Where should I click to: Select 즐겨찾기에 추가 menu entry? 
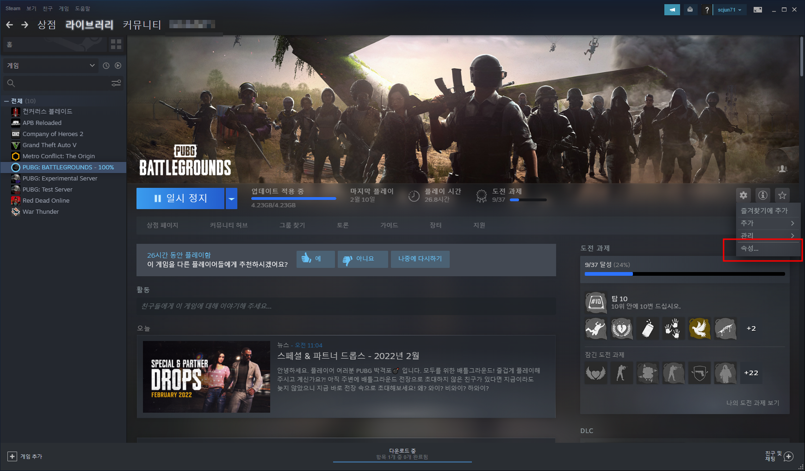pyautogui.click(x=768, y=211)
